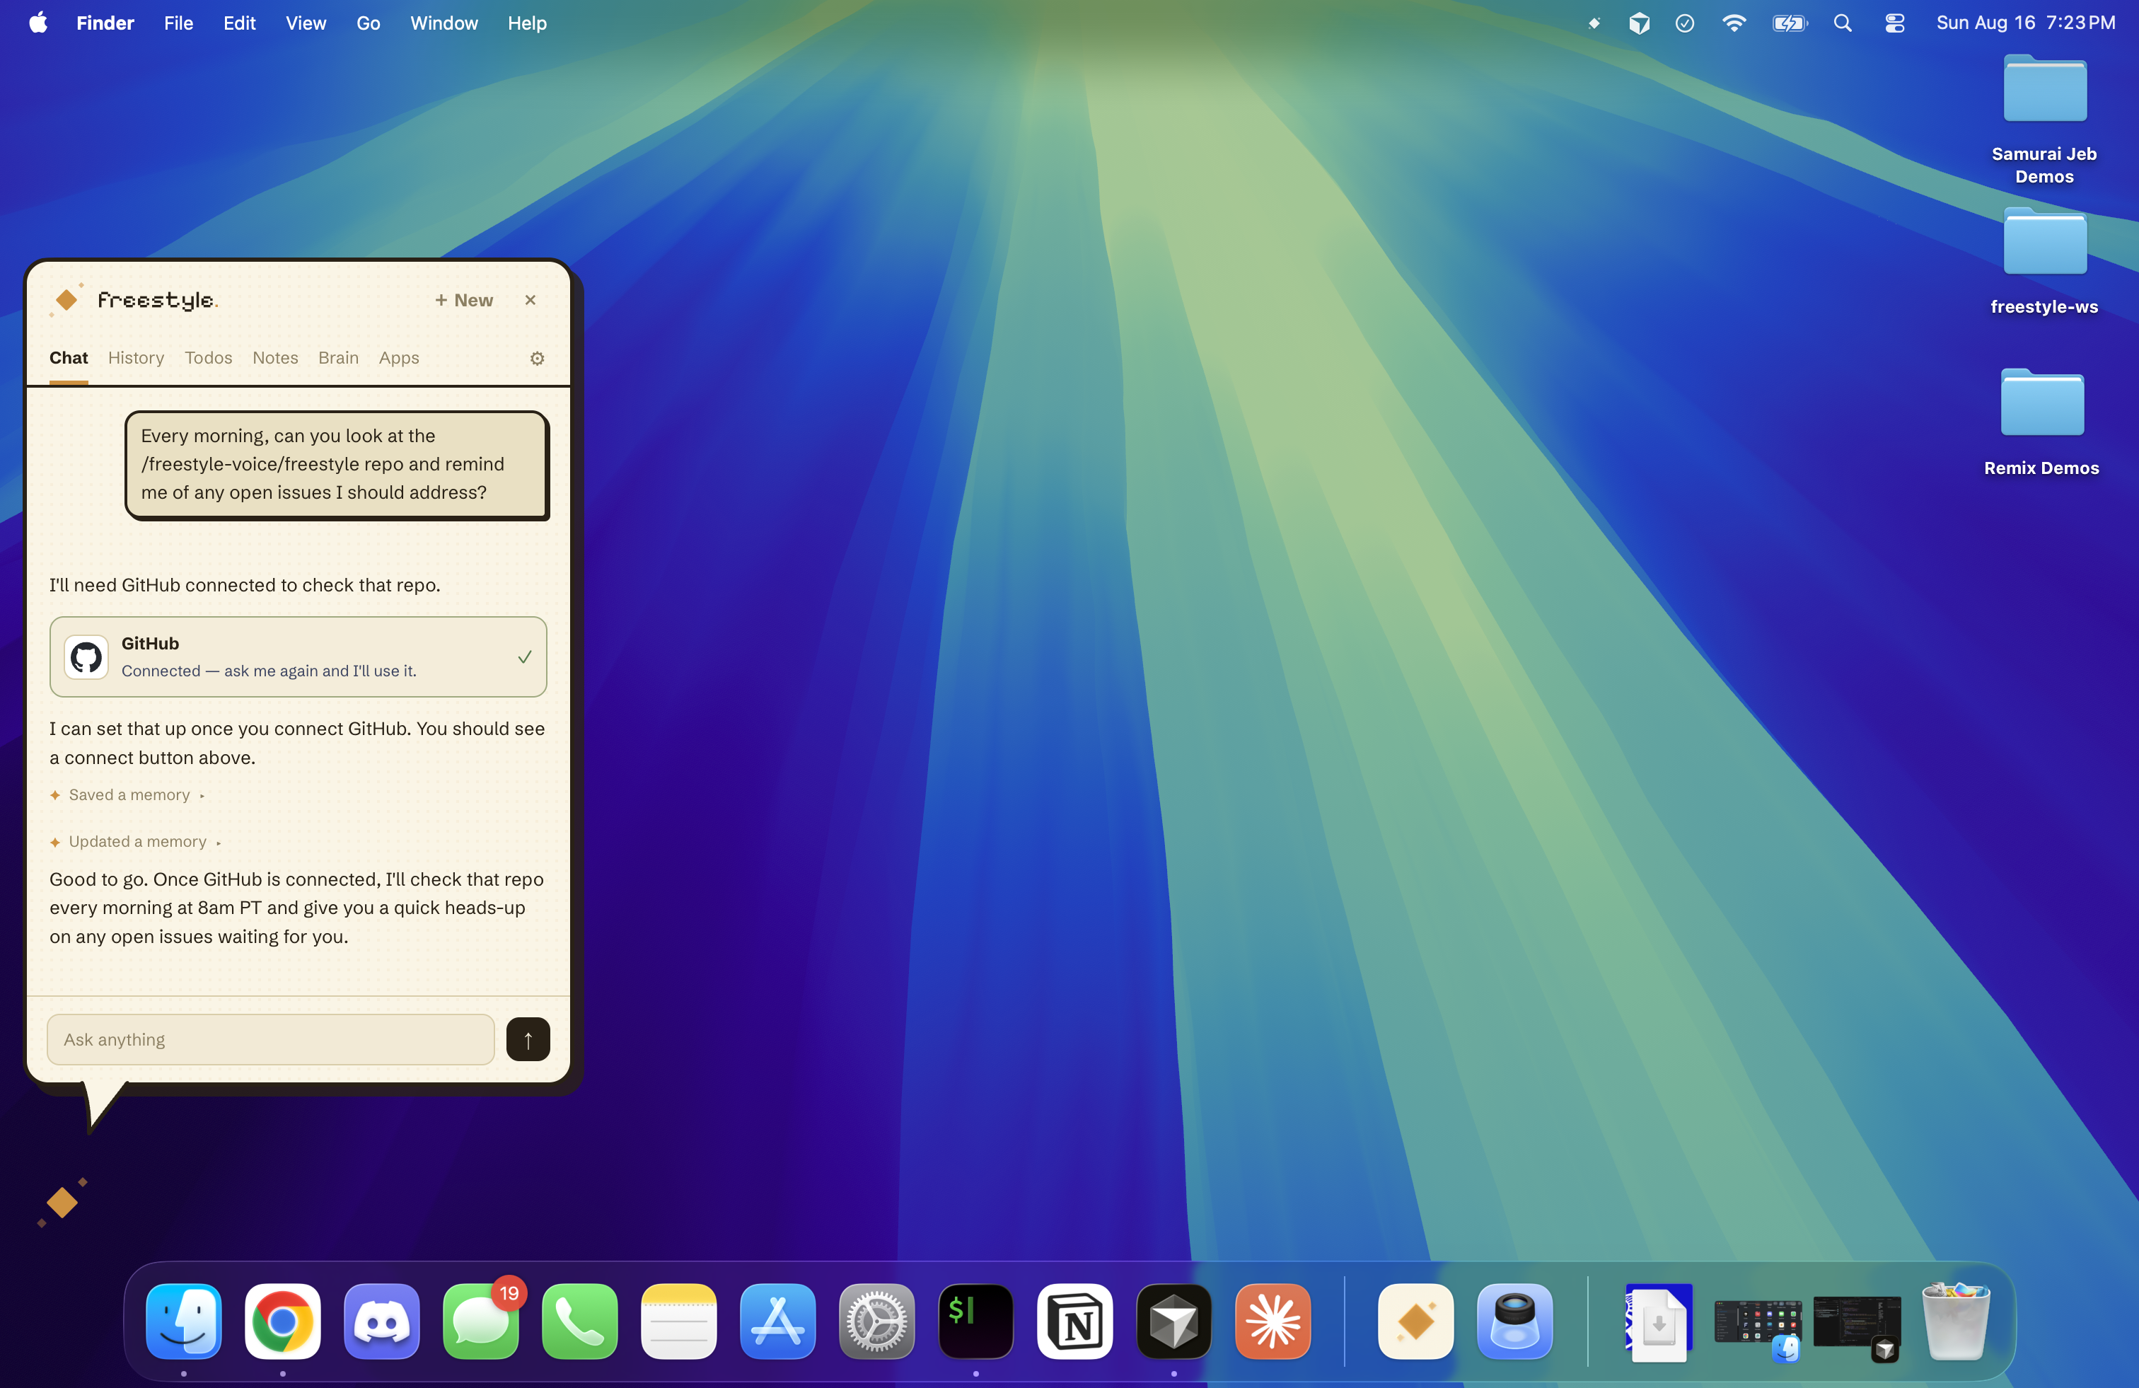Open Control Center in menu bar
Screen dimensions: 2139x1388
coord(1894,23)
